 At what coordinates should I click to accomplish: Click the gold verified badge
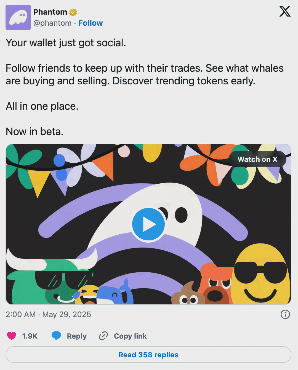coord(73,12)
